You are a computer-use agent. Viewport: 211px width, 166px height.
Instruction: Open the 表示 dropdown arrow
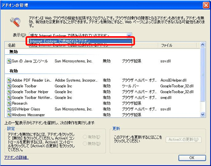pos(129,35)
